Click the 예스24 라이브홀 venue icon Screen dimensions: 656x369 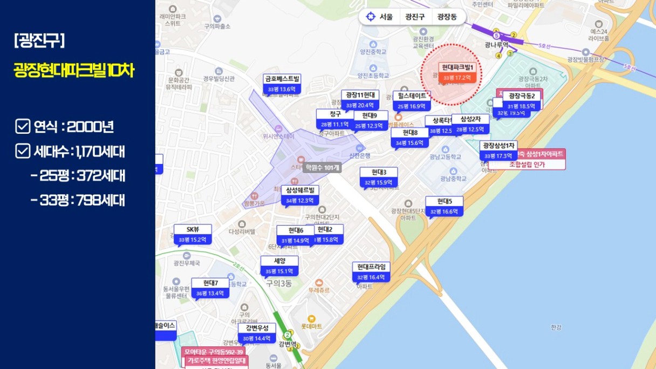pos(599,24)
